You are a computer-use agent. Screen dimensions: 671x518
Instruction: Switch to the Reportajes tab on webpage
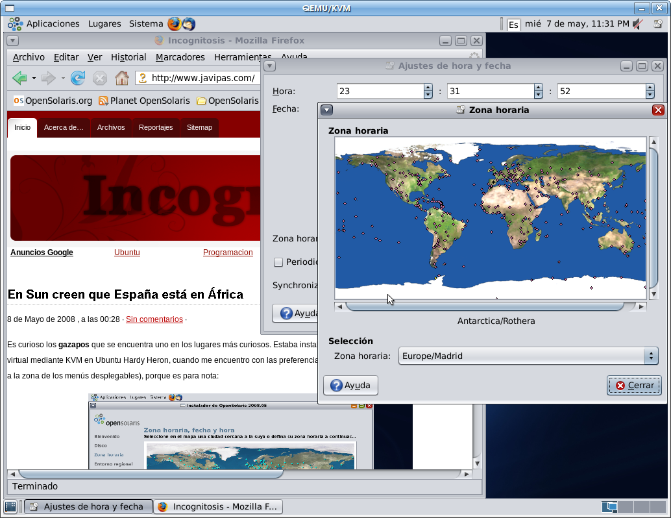(156, 127)
